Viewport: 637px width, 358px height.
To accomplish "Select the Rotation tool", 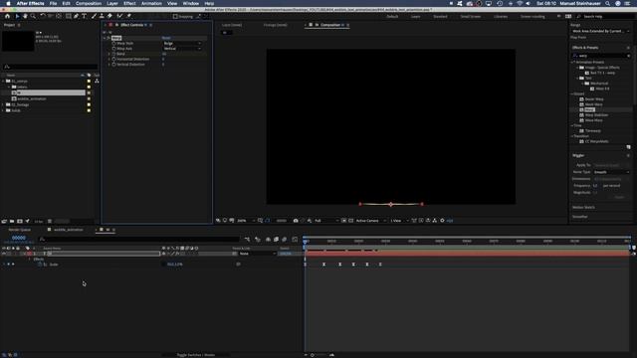I will (43, 16).
